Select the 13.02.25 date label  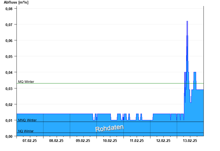coord(190,141)
